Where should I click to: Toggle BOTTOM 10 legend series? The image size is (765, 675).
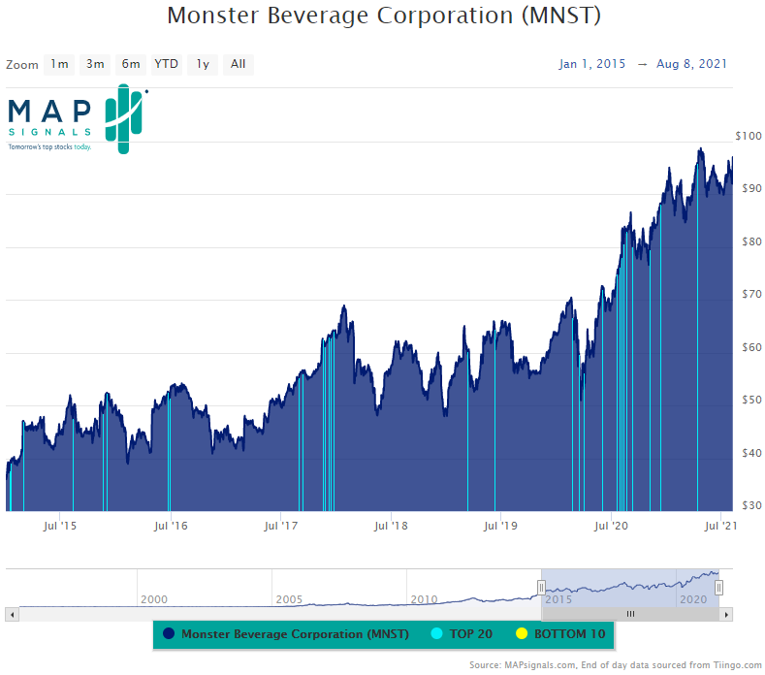[560, 634]
